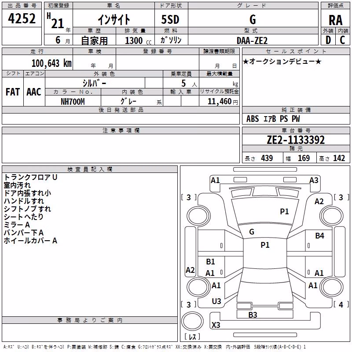Screen dimensions: 352x352
Task: Click the note ハンドルすれ
Action: pos(24,201)
